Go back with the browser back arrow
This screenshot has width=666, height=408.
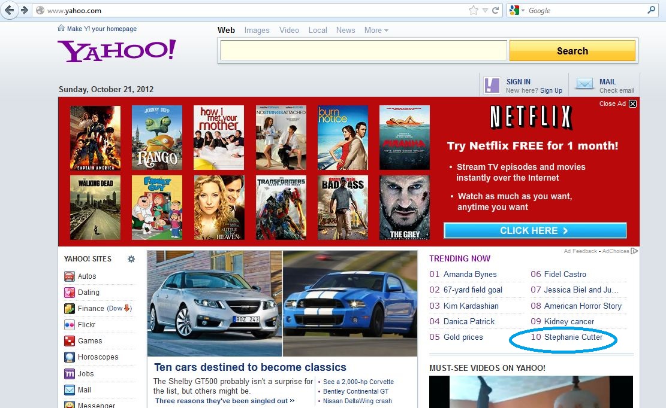click(x=9, y=10)
